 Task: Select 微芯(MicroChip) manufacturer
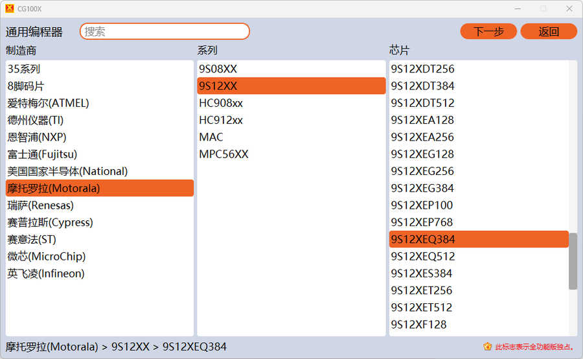coord(47,257)
